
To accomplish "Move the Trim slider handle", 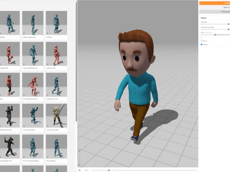I will coord(215,35).
